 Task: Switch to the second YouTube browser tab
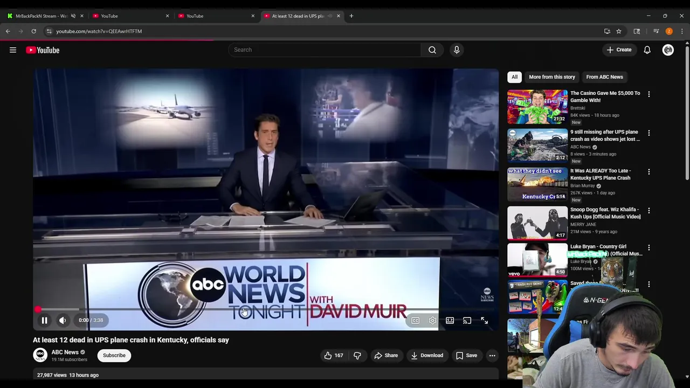tap(130, 16)
